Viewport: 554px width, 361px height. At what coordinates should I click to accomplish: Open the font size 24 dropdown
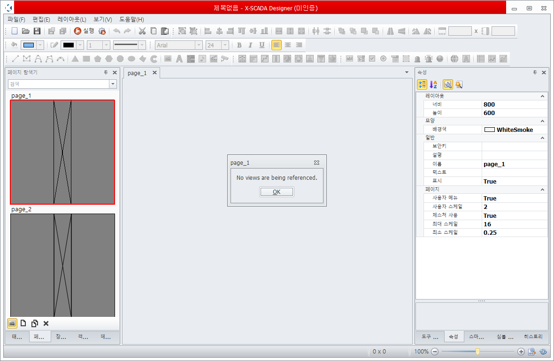(225, 45)
